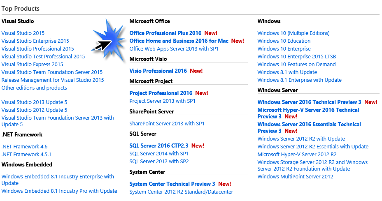Open the Visual Studio 2015 link

23,33
